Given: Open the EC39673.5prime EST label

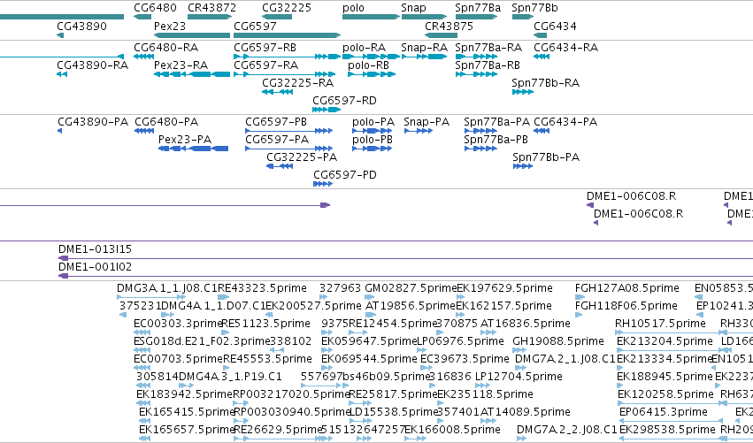Looking at the screenshot, I should click(465, 360).
